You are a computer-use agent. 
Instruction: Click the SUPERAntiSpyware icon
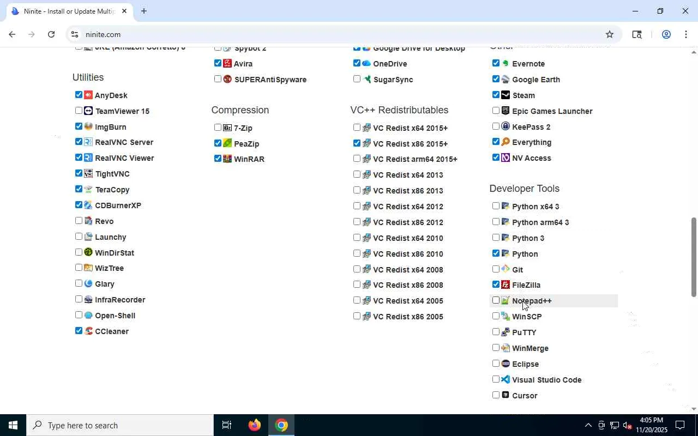click(x=227, y=79)
